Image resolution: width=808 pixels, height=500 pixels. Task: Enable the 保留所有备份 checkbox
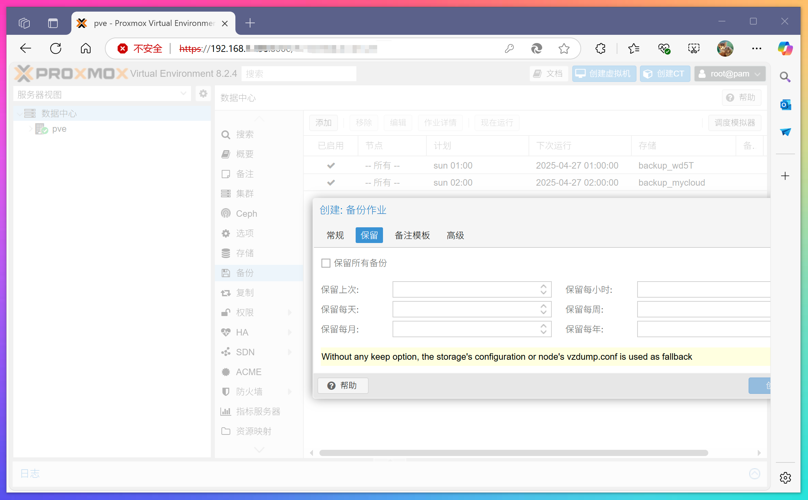326,263
